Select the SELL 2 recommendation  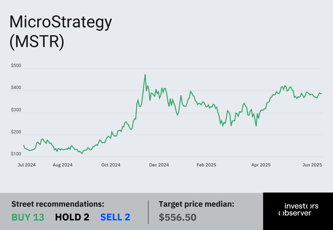tap(115, 217)
